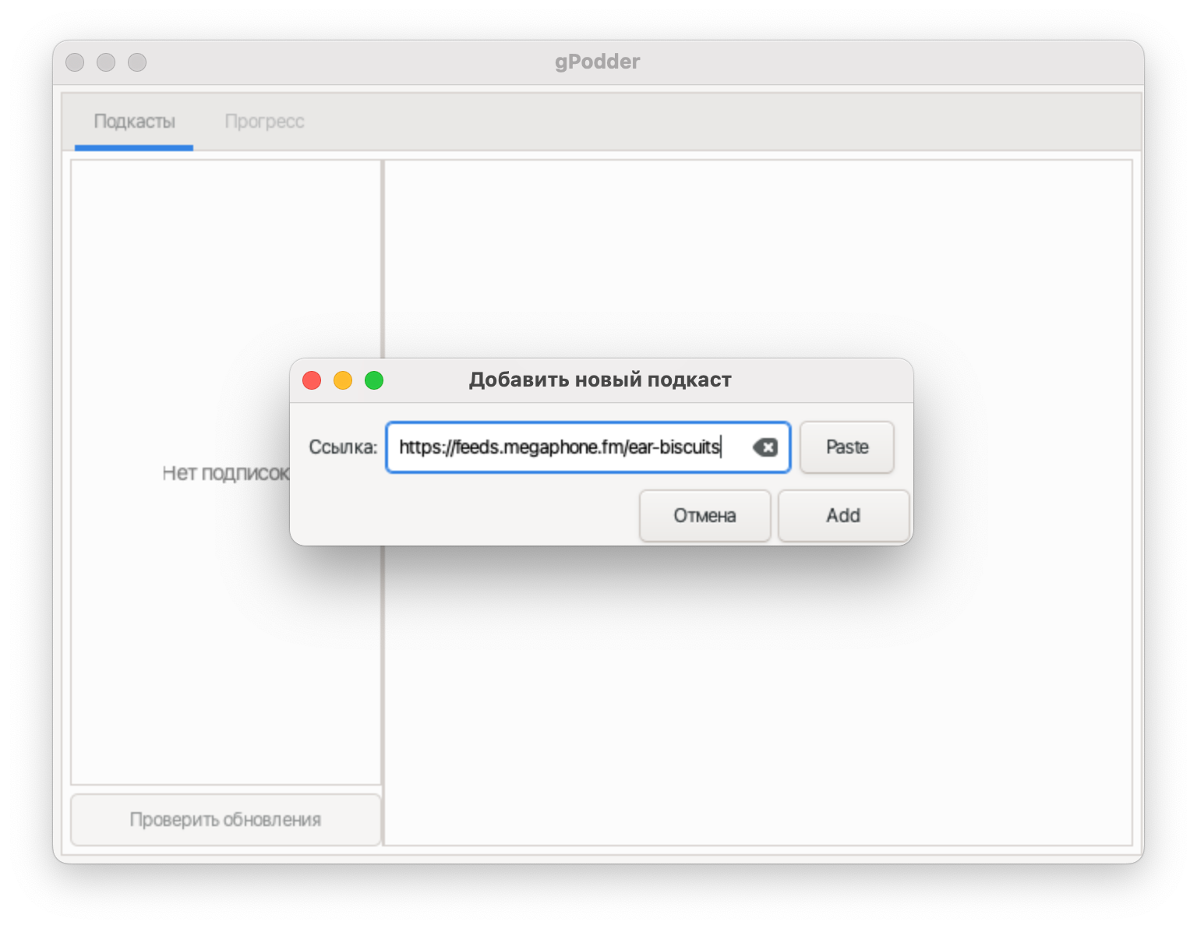1197x929 pixels.
Task: Maximize the dialog using the green button
Action: (374, 380)
